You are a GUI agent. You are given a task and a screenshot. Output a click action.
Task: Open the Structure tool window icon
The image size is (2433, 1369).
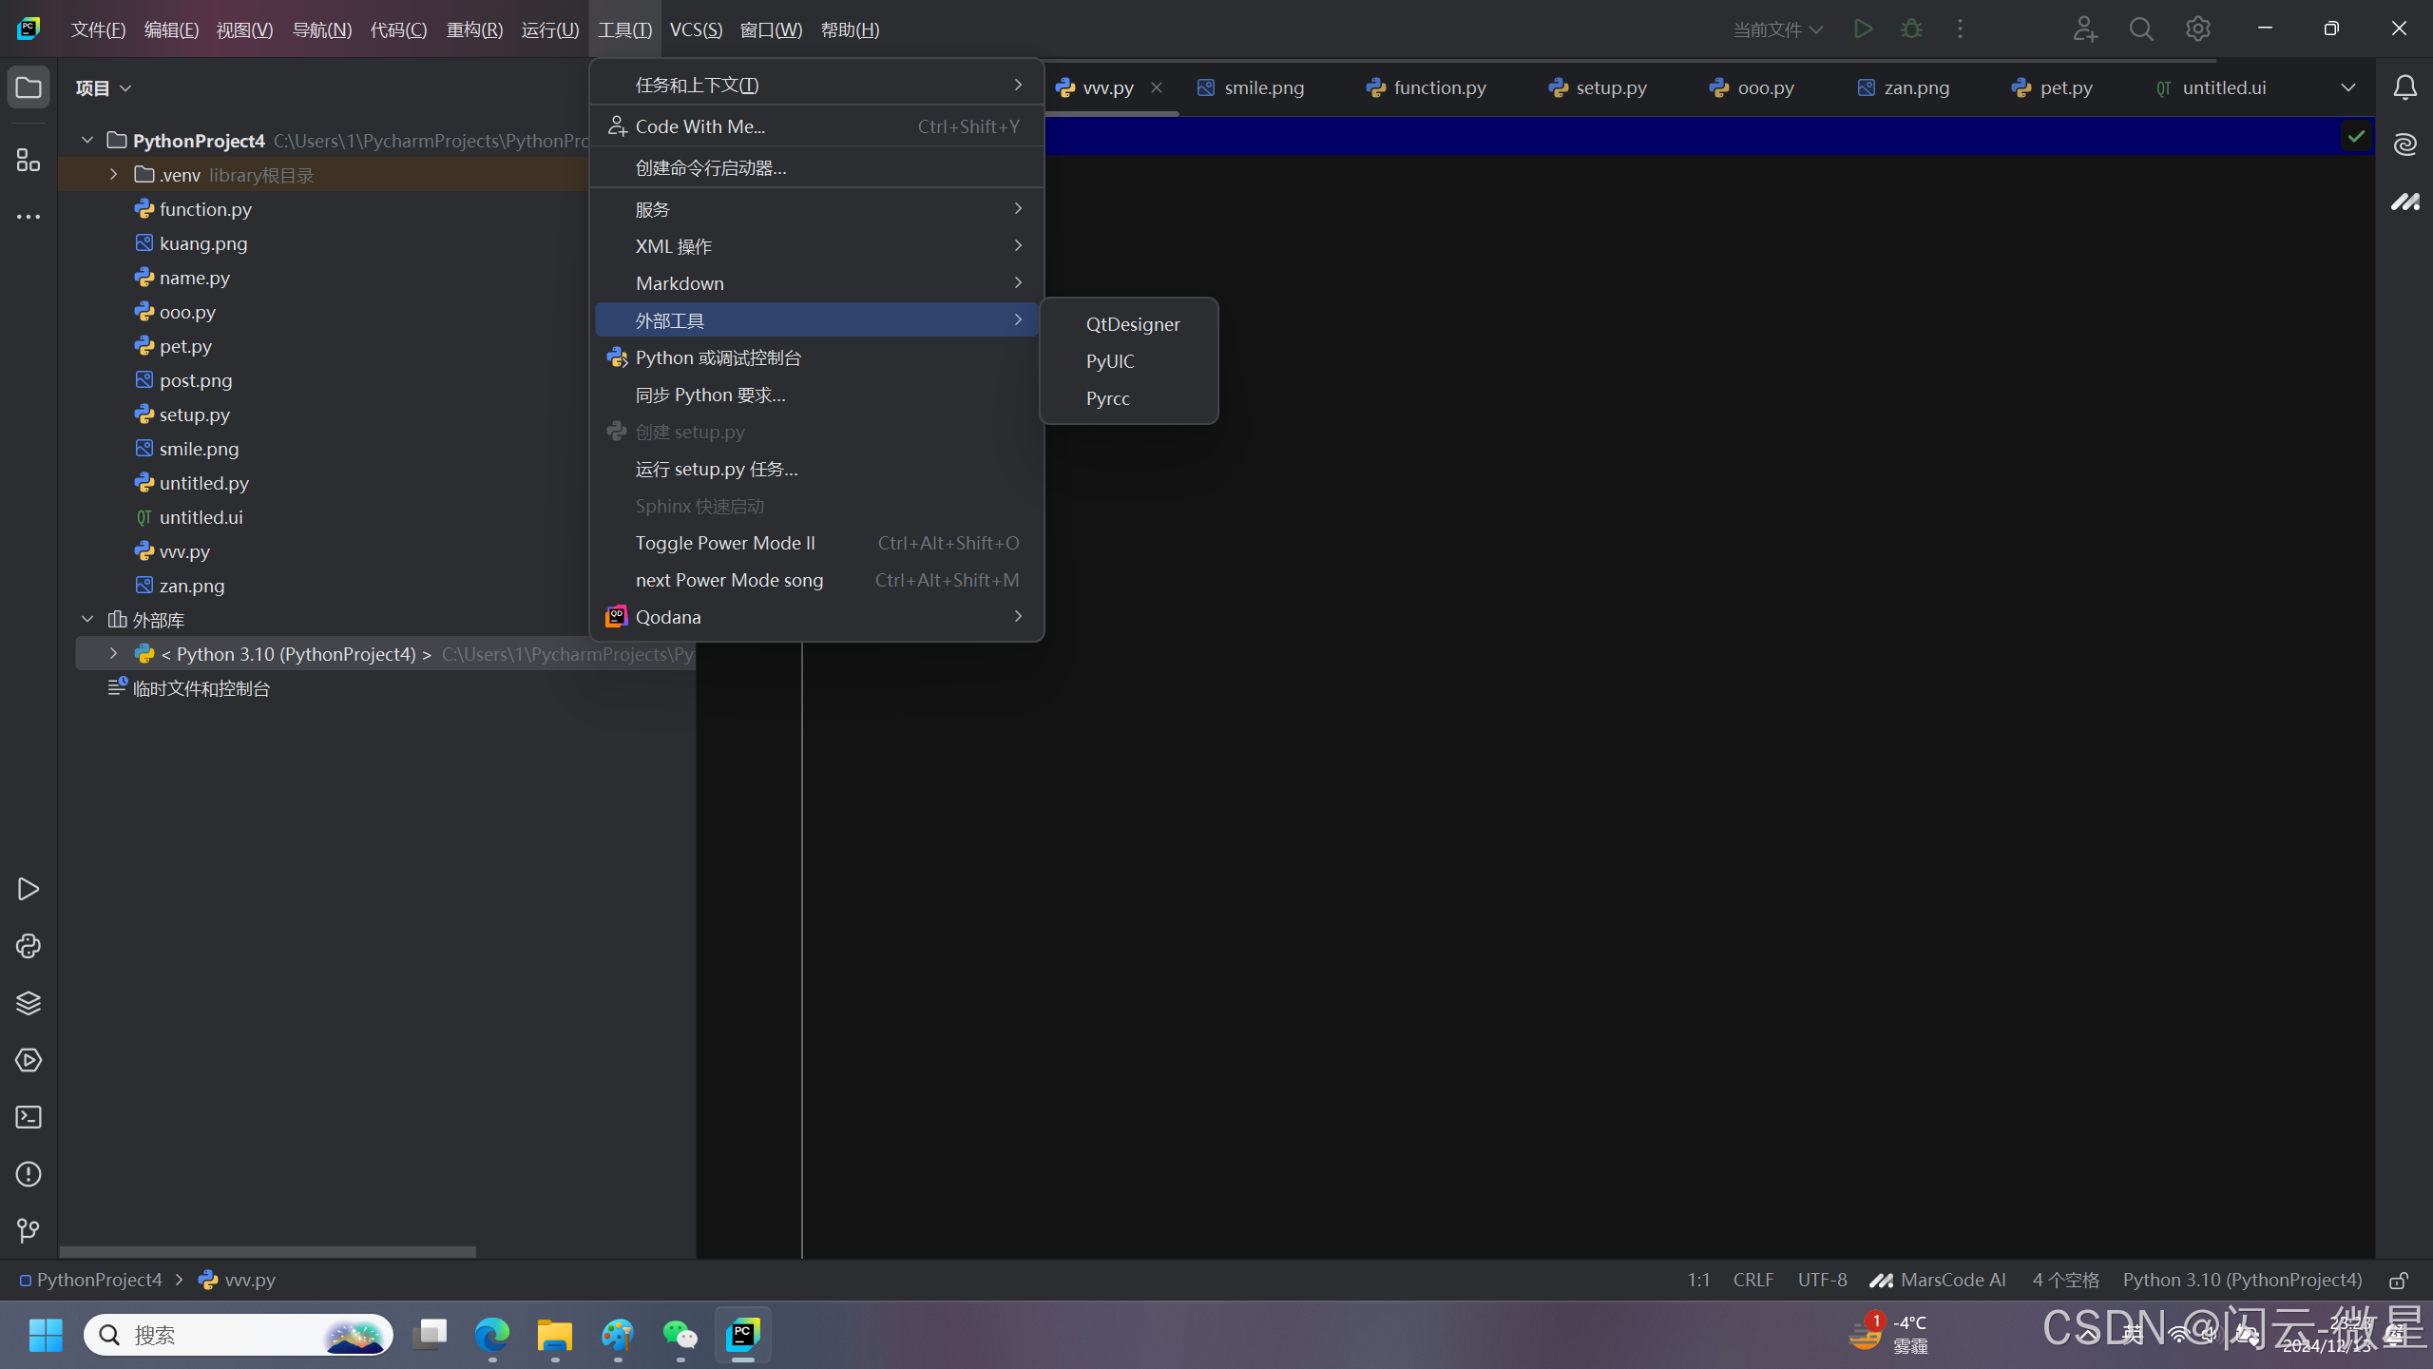pyautogui.click(x=29, y=160)
